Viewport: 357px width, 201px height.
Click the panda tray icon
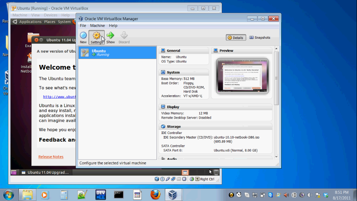tap(239, 195)
